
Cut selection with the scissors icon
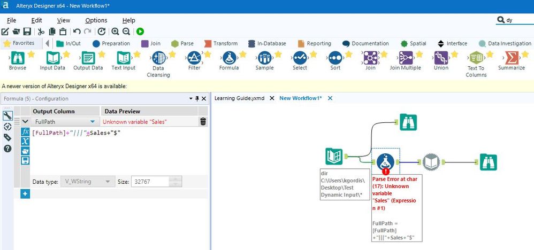(41, 32)
